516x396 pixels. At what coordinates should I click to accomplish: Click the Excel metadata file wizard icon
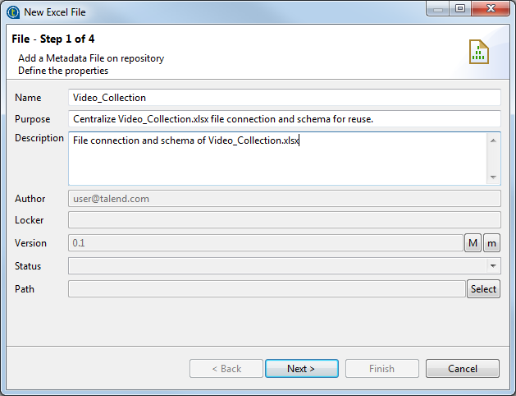[479, 52]
